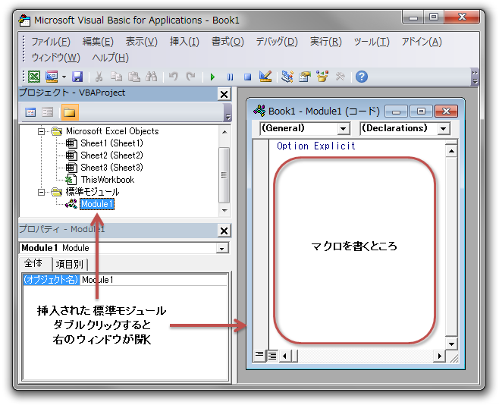Click code window scroll down arrow
Viewport: 499px width, 405px height.
click(451, 344)
